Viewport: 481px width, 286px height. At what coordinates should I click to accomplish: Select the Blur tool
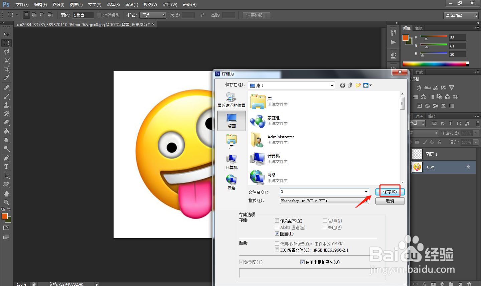pos(6,140)
